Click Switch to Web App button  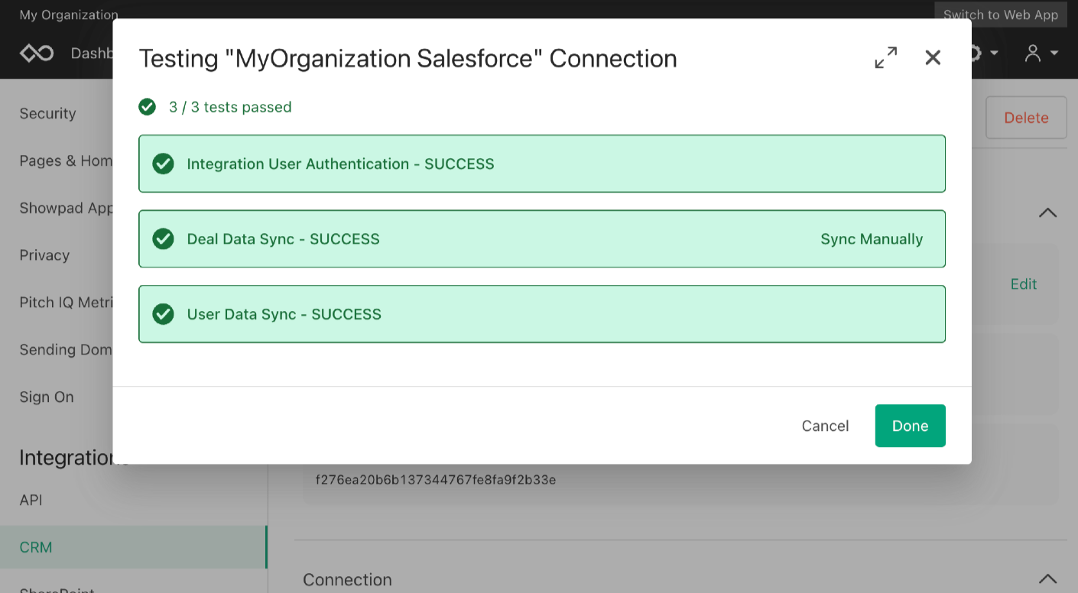[x=1000, y=15]
